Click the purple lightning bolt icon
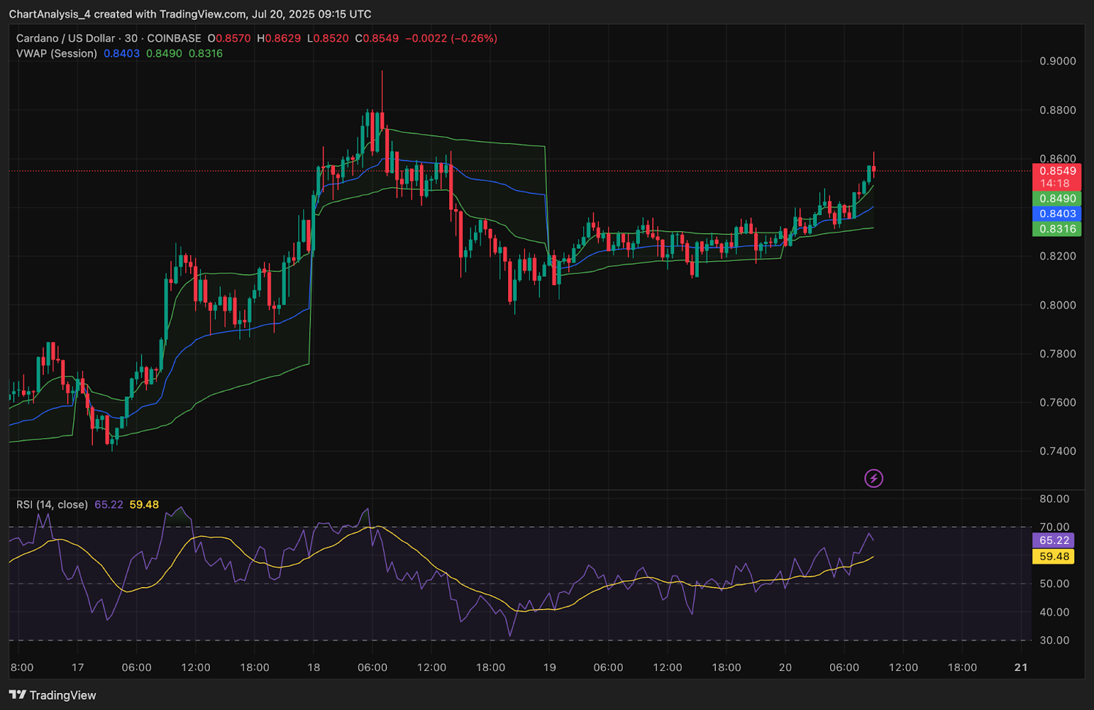This screenshot has width=1094, height=710. pyautogui.click(x=873, y=478)
